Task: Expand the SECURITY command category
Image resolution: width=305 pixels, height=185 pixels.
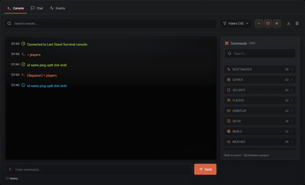Action: tap(260, 90)
